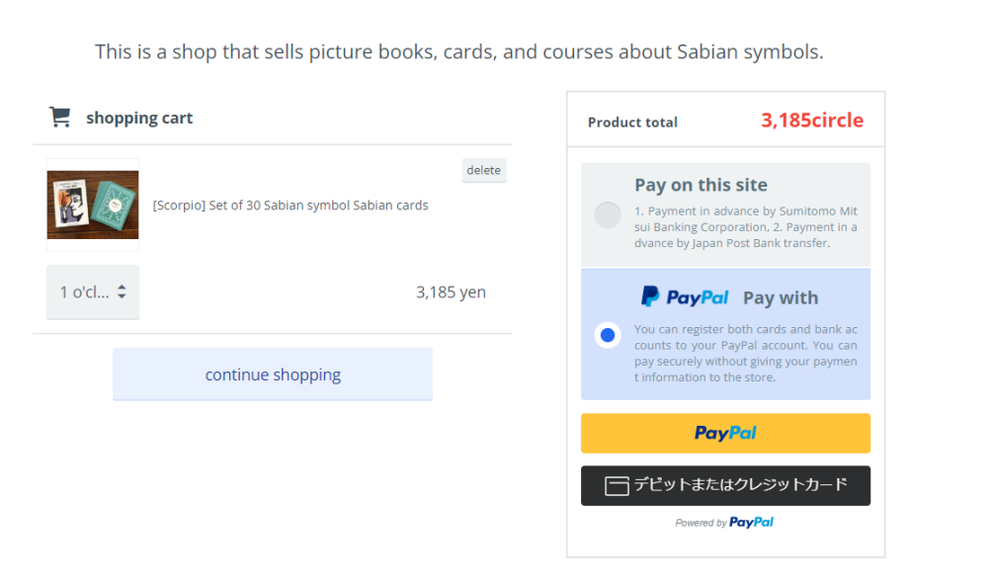Click the up-down arrows on quantity selector
The image size is (988, 584).
pyautogui.click(x=122, y=292)
